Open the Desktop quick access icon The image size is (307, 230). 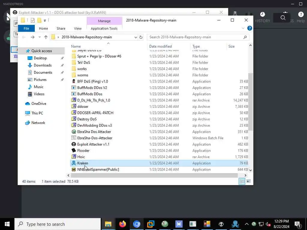pos(30,58)
